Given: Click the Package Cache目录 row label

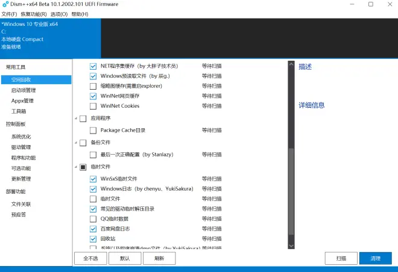Looking at the screenshot, I should pyautogui.click(x=123, y=130).
